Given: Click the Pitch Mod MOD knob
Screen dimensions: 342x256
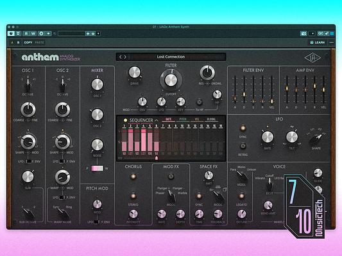Looking at the screenshot, I should [x=98, y=204].
